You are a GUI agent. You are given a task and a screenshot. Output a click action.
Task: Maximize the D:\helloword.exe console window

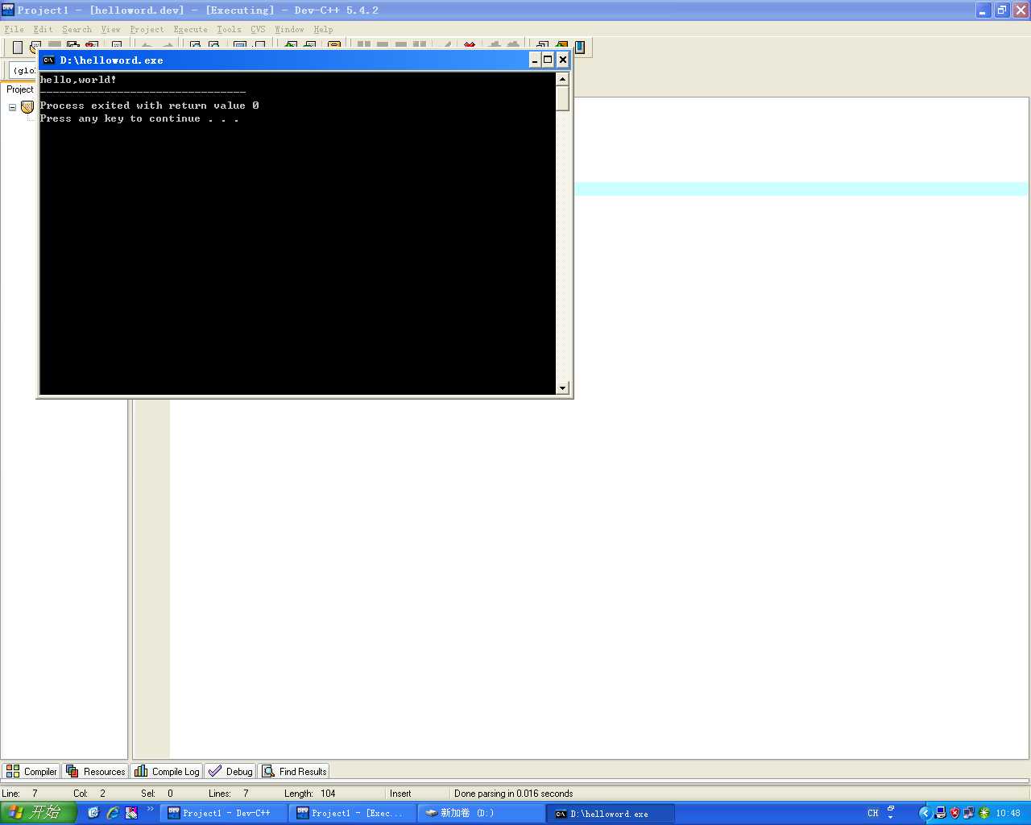(548, 60)
